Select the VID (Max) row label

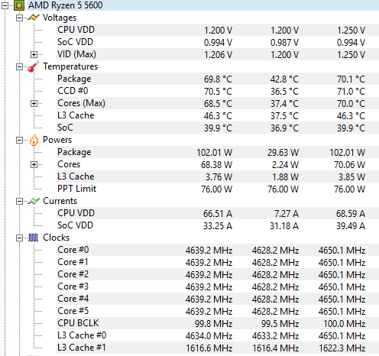76,54
